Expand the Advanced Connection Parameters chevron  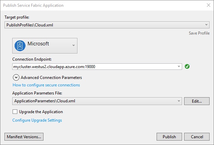pyautogui.click(x=16, y=77)
